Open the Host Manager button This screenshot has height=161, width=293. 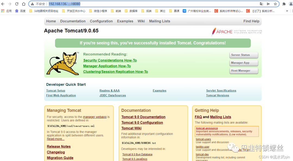click(x=244, y=71)
